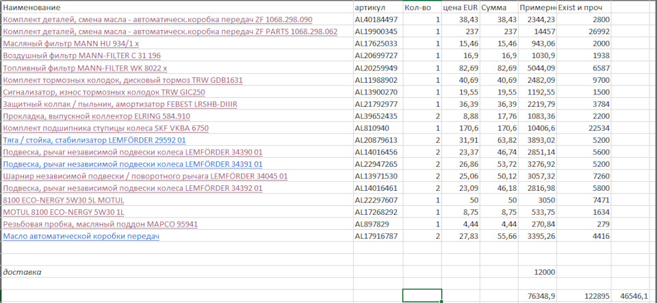
Task: Open рычаг LEMFÖRDER 34390 01 link
Action: 133,153
